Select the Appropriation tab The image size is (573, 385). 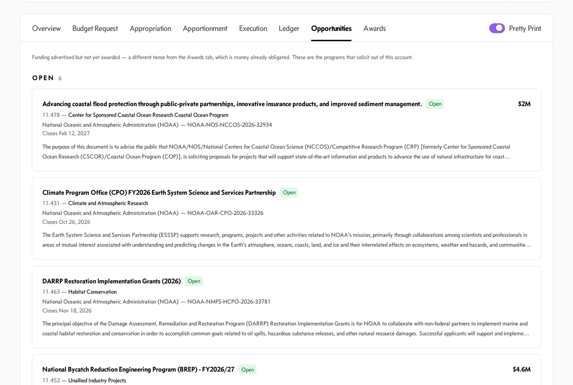point(150,28)
